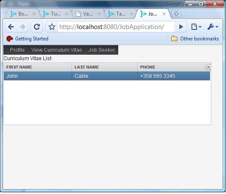Viewport: 226px width, 194px height.
Task: Close the active Jo... tab
Action: point(164,14)
